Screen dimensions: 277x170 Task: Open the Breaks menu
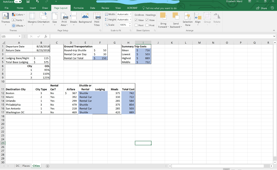[x=74, y=19]
